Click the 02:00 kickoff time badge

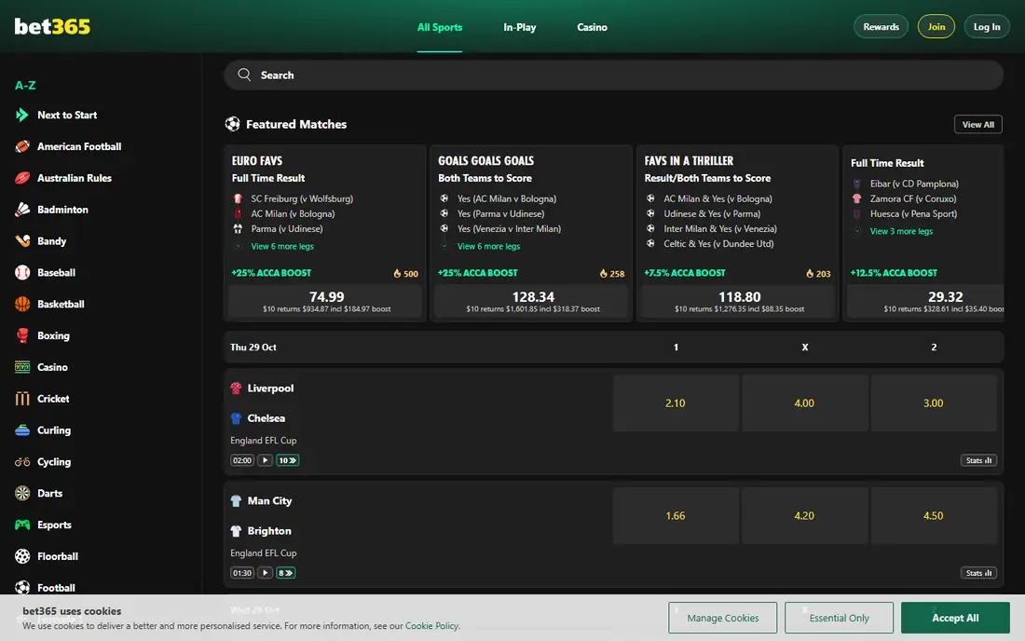[242, 460]
